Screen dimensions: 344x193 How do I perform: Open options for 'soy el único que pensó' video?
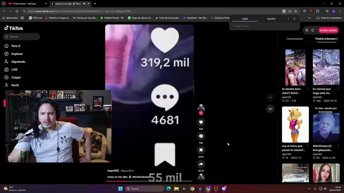tap(307, 146)
